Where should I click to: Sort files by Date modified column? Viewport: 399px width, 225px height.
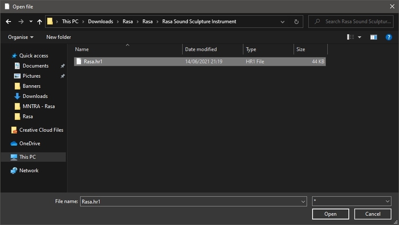click(x=200, y=49)
